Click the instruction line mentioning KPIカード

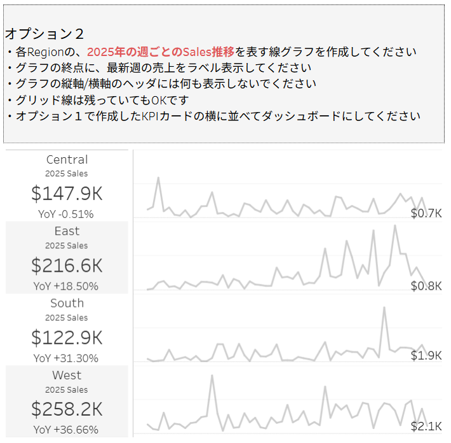click(x=214, y=116)
